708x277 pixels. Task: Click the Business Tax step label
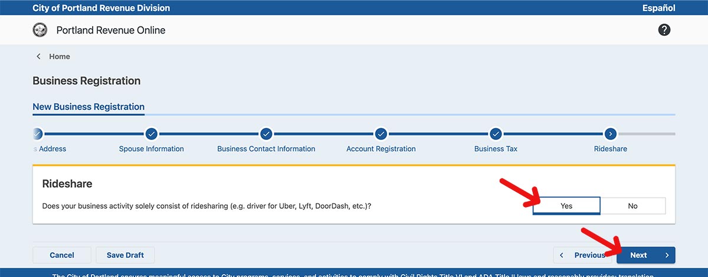click(496, 149)
